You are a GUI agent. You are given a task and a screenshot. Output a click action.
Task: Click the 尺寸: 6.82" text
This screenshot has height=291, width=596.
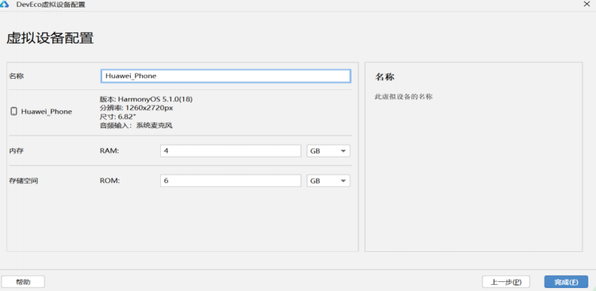(x=118, y=116)
